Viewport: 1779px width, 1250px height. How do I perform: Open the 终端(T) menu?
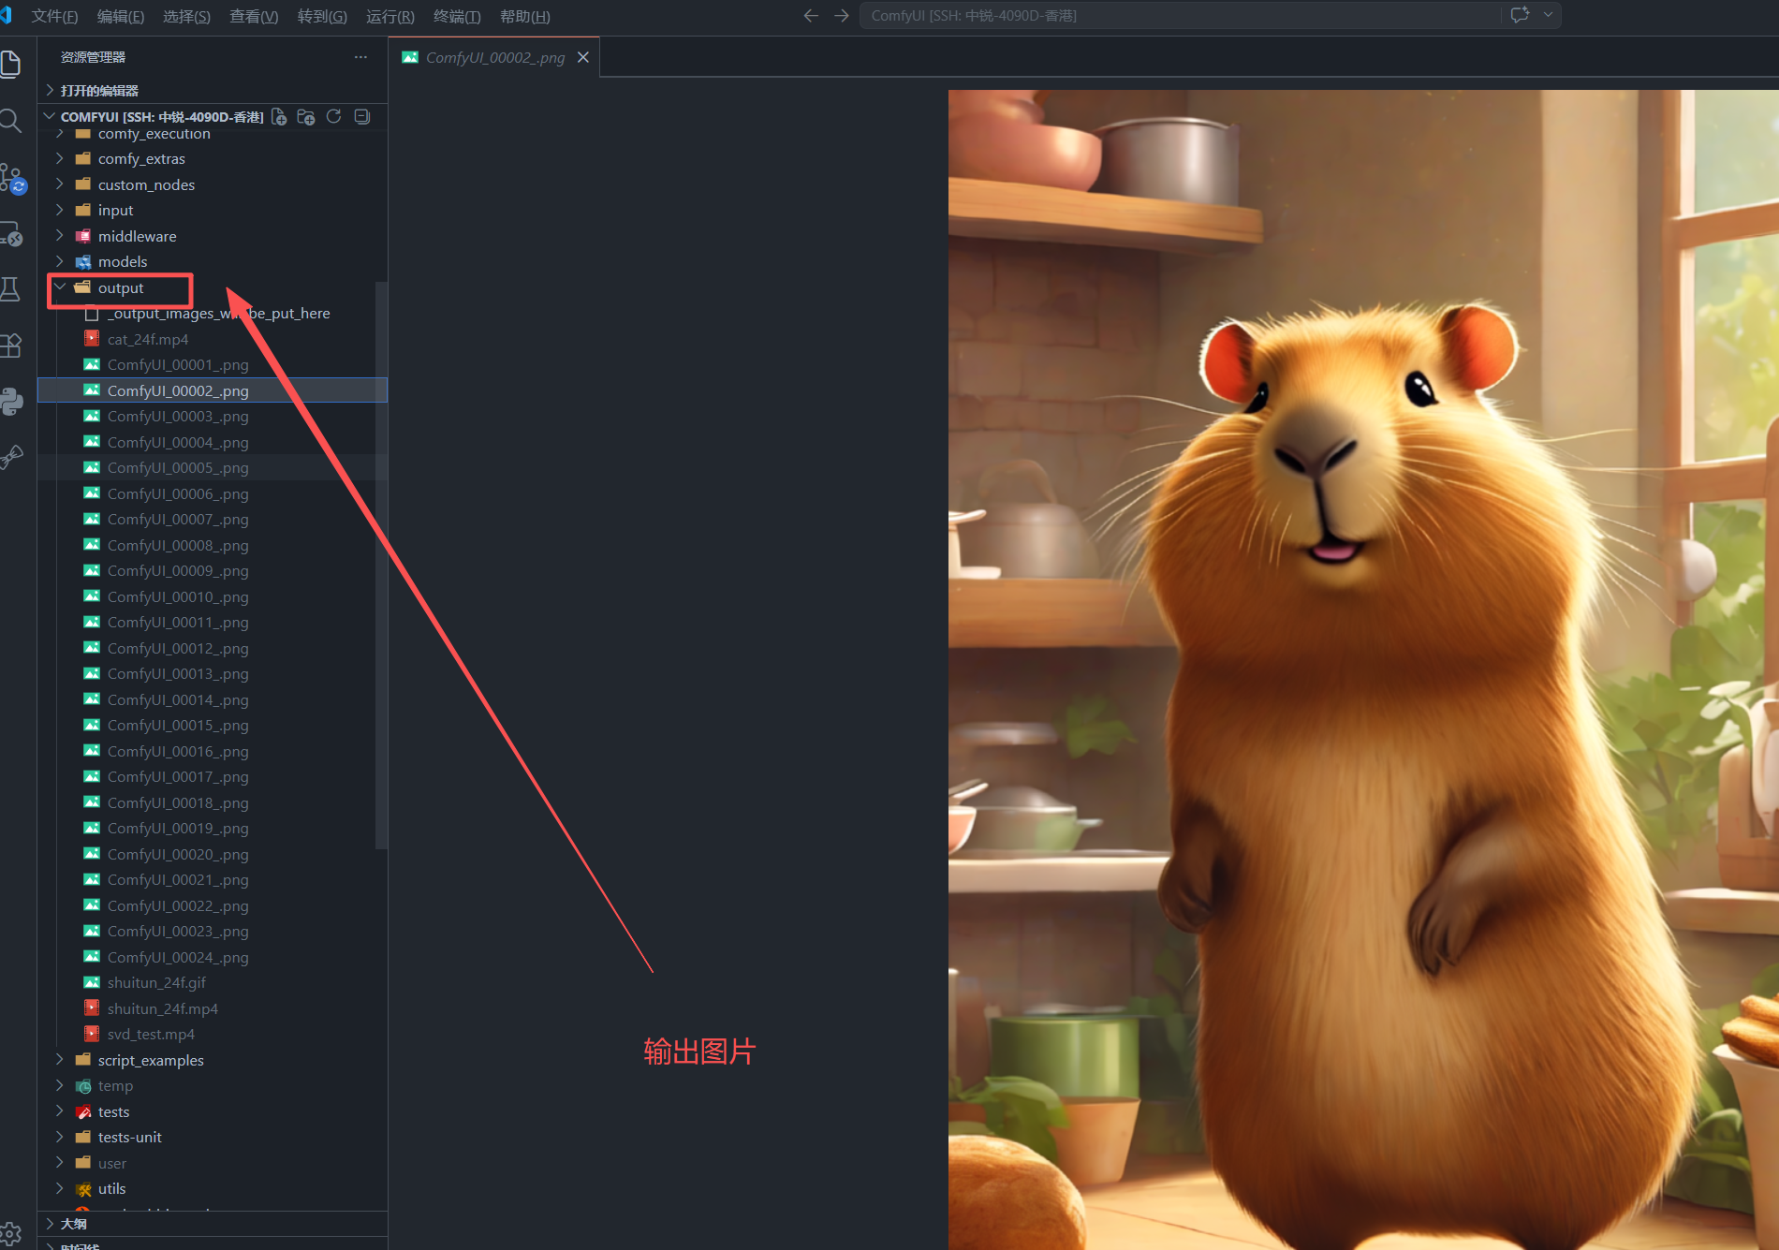(x=457, y=16)
